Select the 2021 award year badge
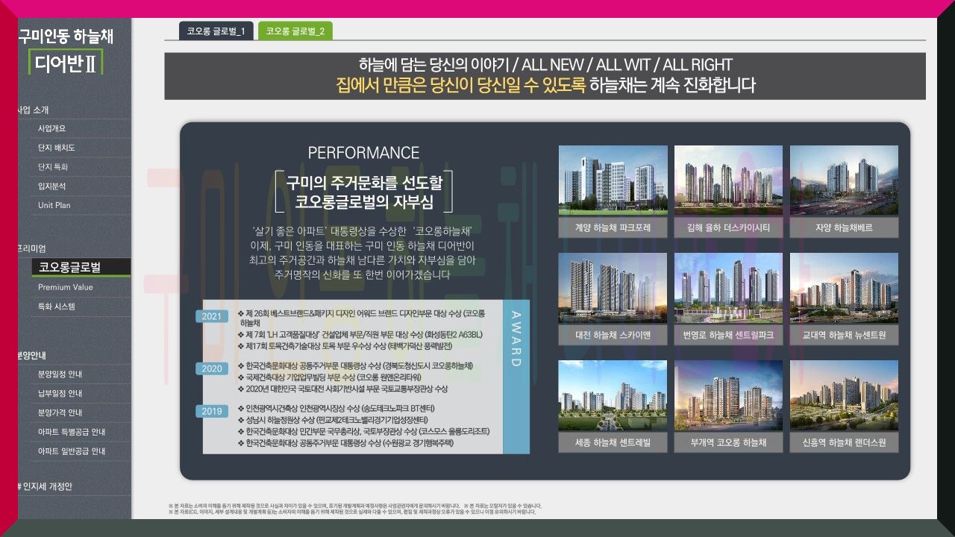 [212, 316]
